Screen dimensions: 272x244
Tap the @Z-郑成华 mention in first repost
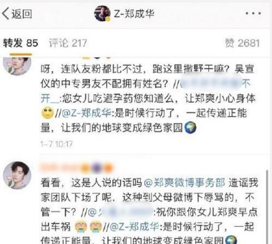coord(87,113)
